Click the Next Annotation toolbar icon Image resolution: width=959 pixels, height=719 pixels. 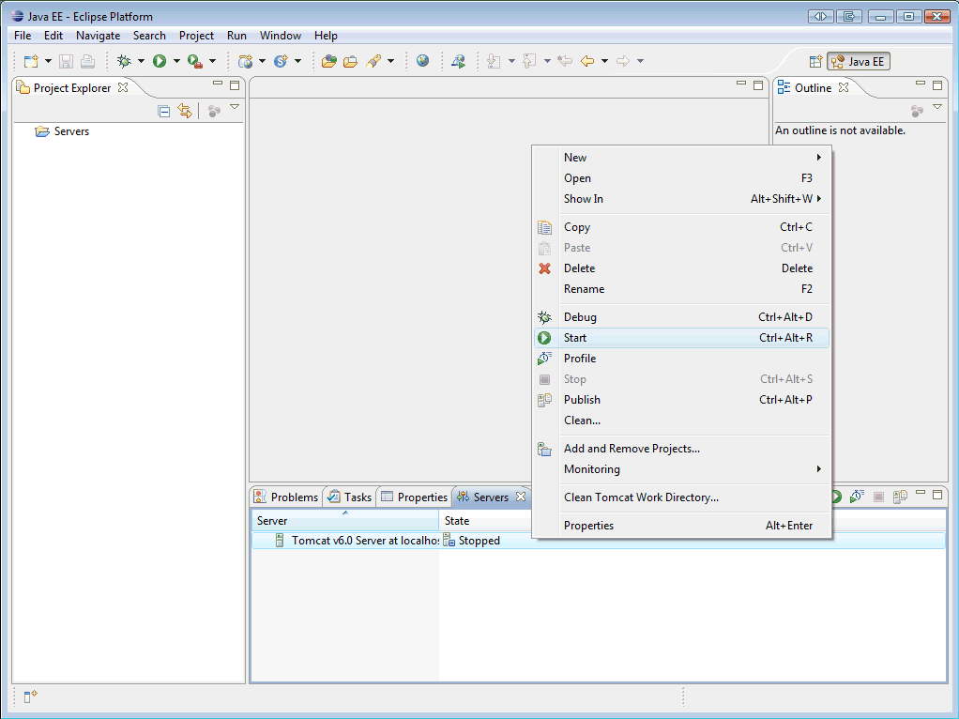494,61
